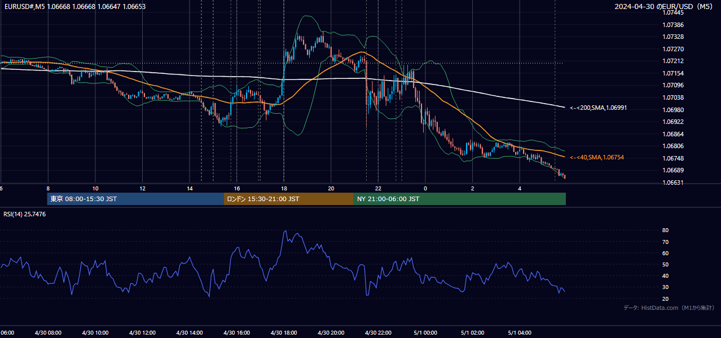
Task: Click the RSI axis level 30
Action: coord(665,287)
